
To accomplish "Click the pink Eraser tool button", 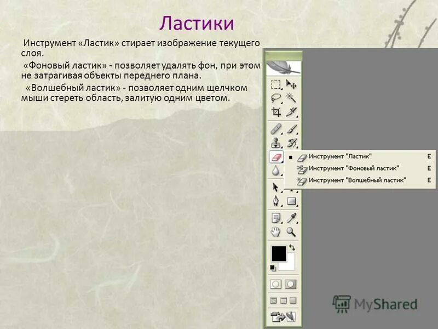I will point(276,157).
